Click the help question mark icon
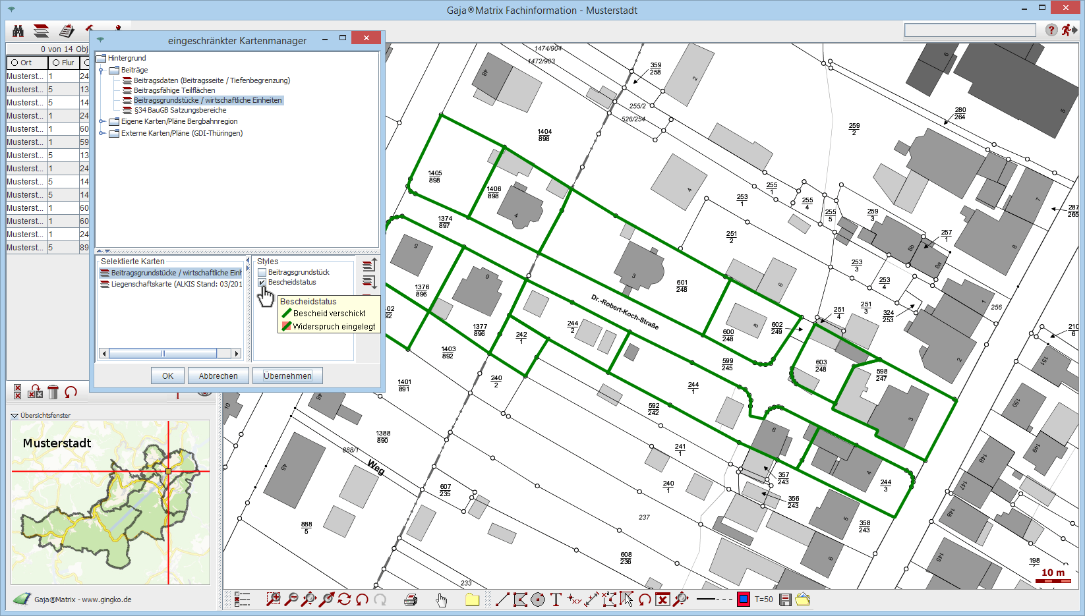The image size is (1085, 616). pyautogui.click(x=1051, y=30)
